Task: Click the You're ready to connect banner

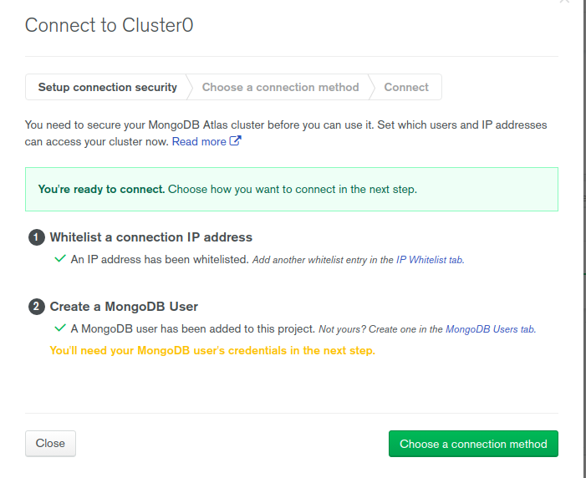Action: (292, 189)
